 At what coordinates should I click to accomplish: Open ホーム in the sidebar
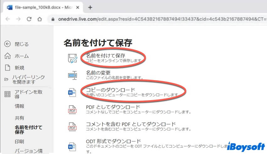(22, 56)
